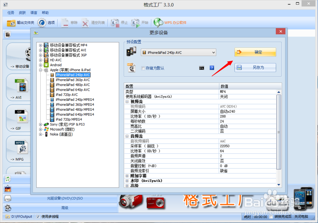Open the video category clapperboard icon
The height and width of the screenshot is (223, 318).
8,34
